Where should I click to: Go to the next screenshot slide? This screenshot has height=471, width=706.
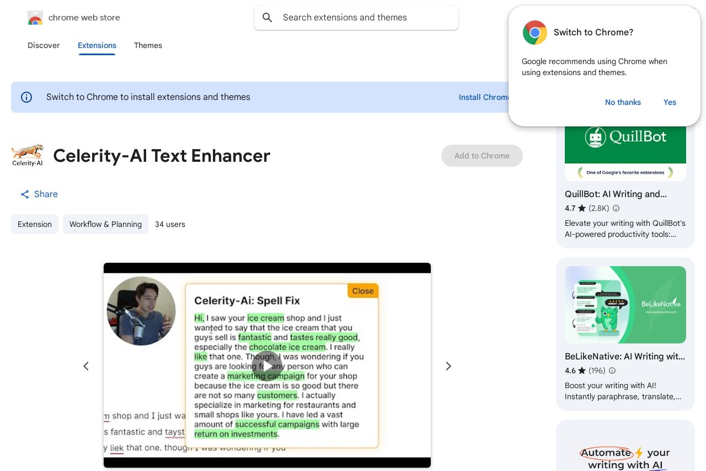(448, 366)
